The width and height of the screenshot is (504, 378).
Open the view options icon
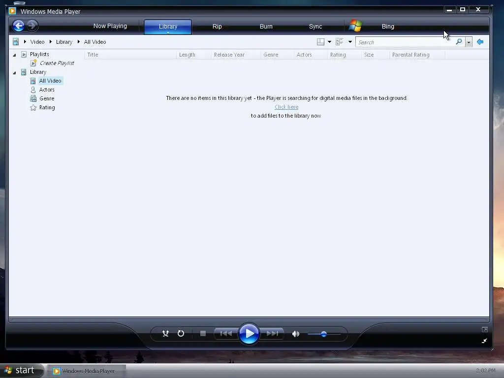pyautogui.click(x=340, y=42)
